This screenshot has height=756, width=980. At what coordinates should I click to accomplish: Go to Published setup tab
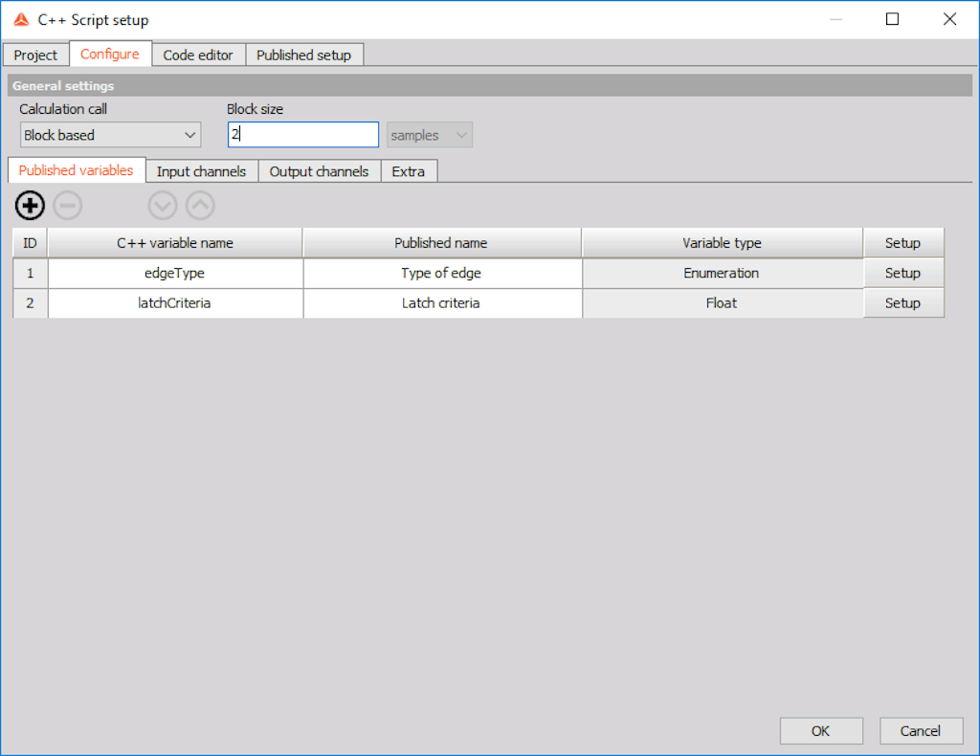[x=303, y=55]
